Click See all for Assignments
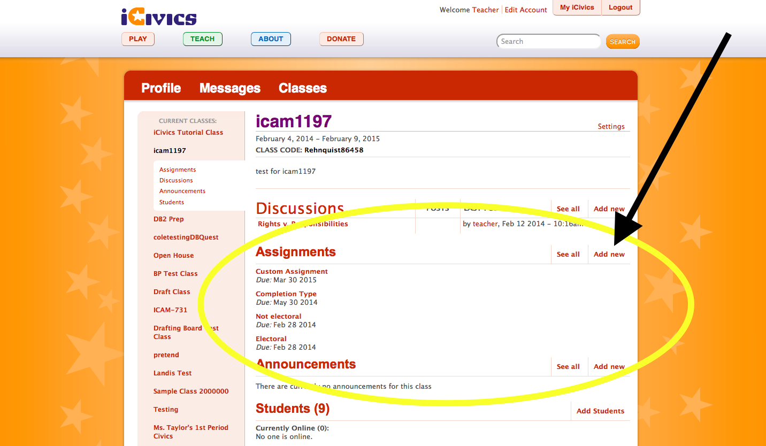Screen dimensions: 766x446 568,255
